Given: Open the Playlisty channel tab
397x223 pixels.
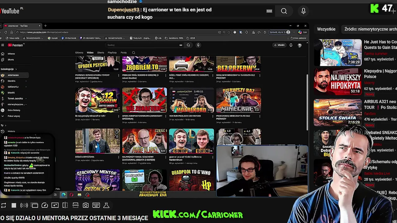Looking at the screenshot, I should coord(112,53).
